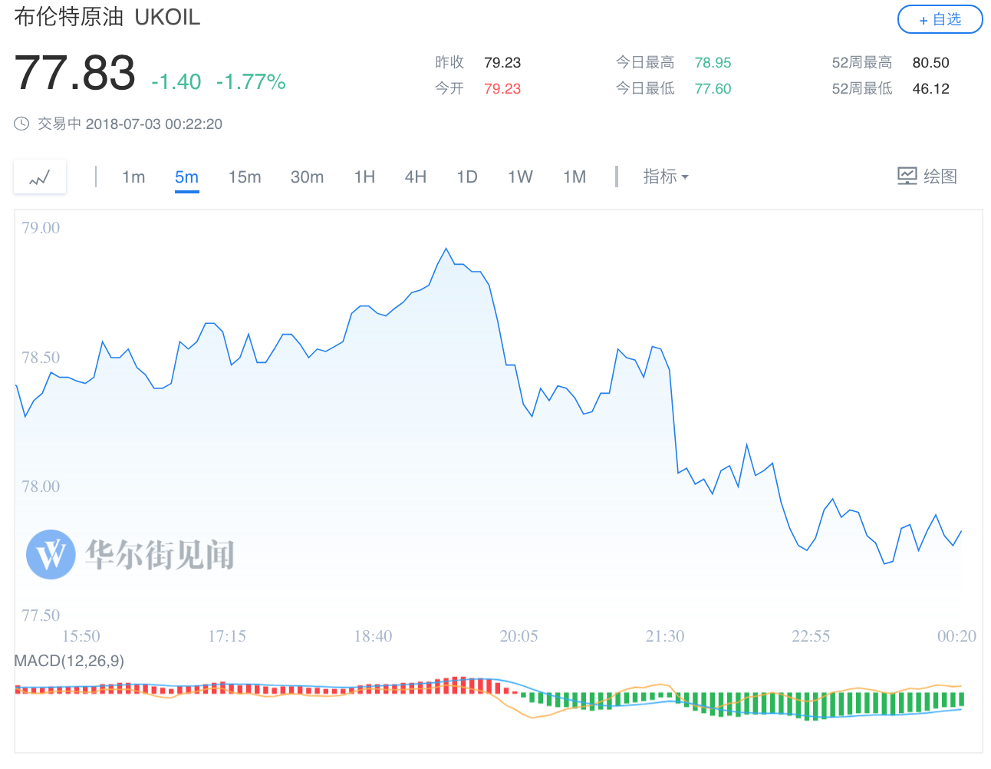The image size is (991, 769).
Task: Click the 今开 value 79.23 in red
Action: (x=502, y=89)
